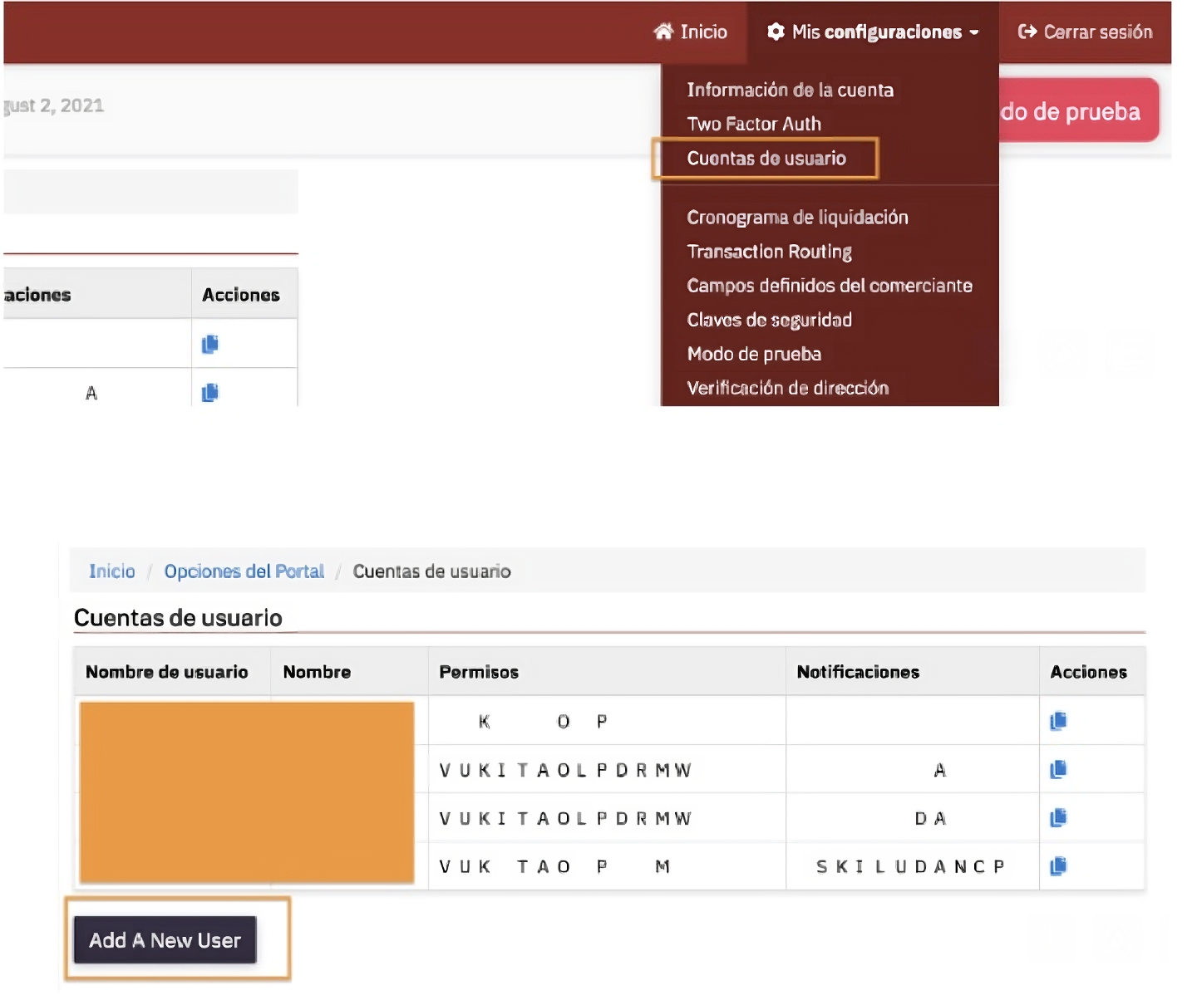Choose Two Factor Auth option

(753, 124)
